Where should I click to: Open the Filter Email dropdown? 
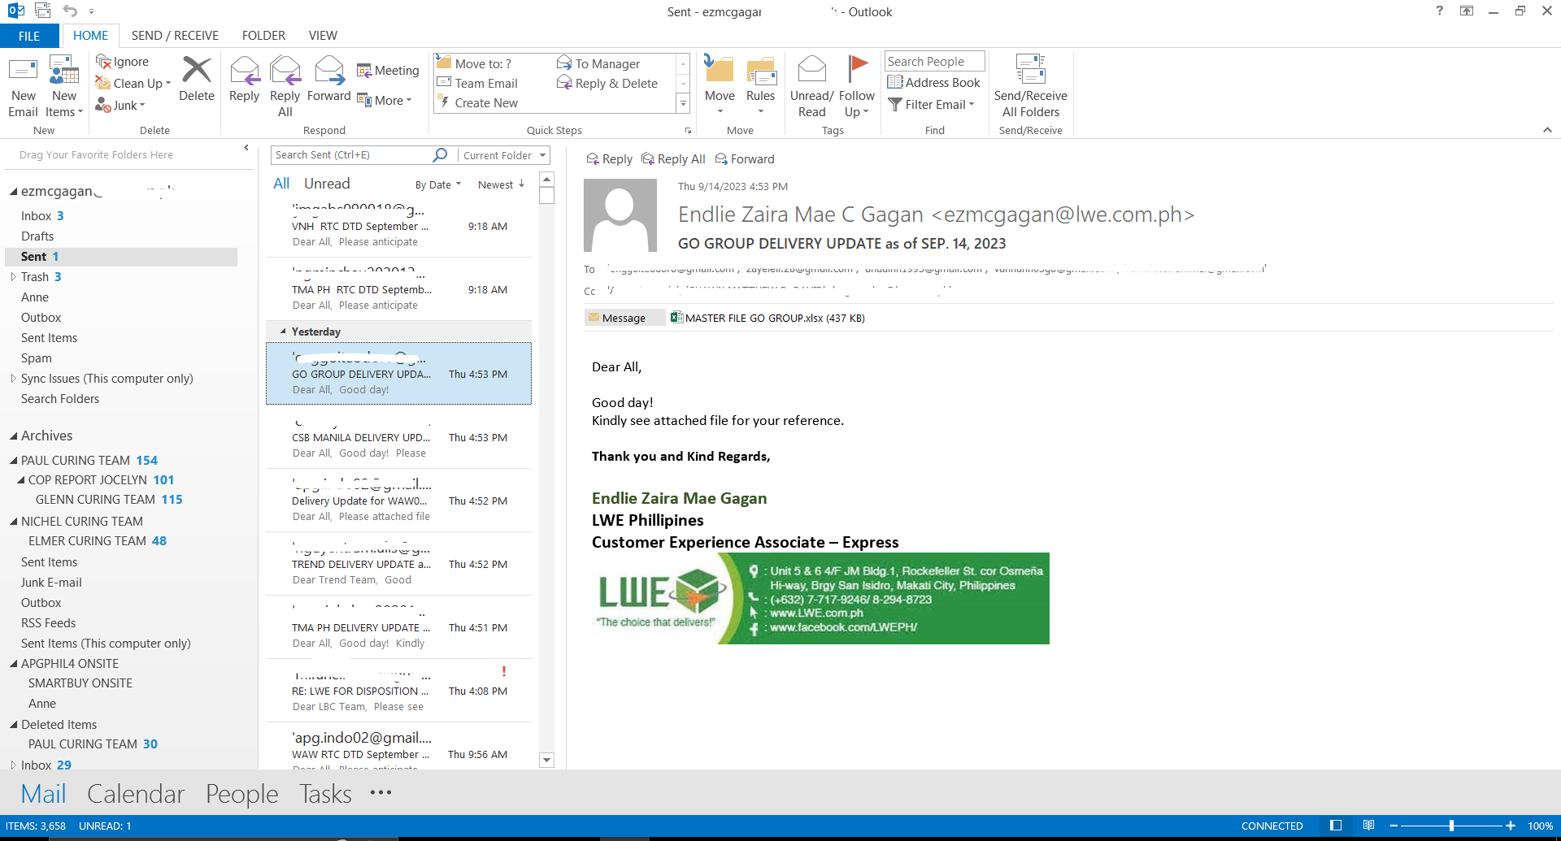tap(931, 104)
